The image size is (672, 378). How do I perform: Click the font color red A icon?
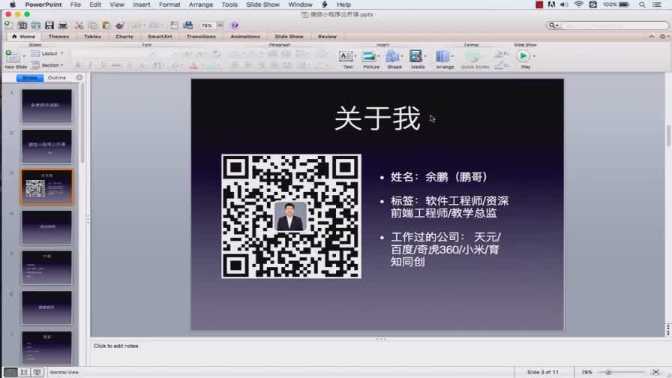click(193, 65)
